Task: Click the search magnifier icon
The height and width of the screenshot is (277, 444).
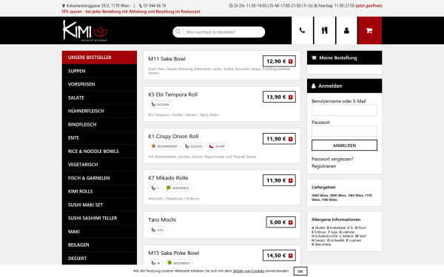Action: click(178, 32)
